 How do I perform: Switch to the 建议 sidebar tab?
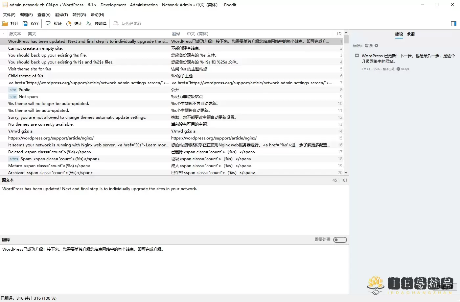(399, 34)
